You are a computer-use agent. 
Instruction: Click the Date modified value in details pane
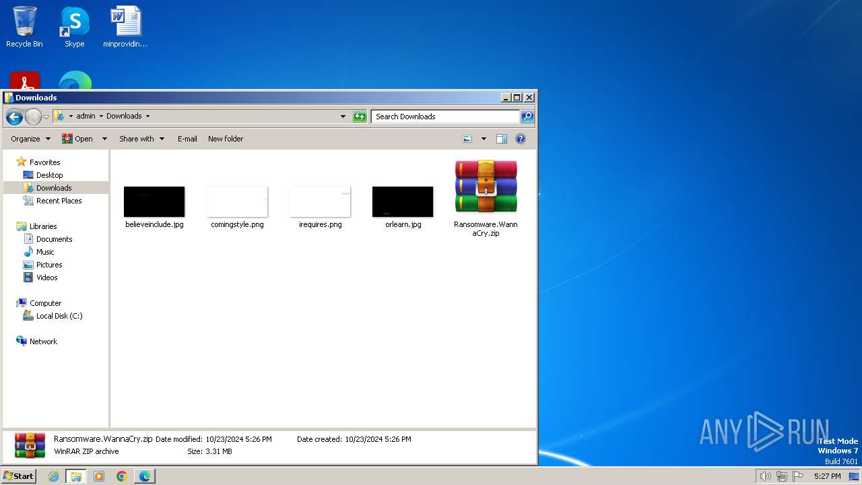point(239,439)
